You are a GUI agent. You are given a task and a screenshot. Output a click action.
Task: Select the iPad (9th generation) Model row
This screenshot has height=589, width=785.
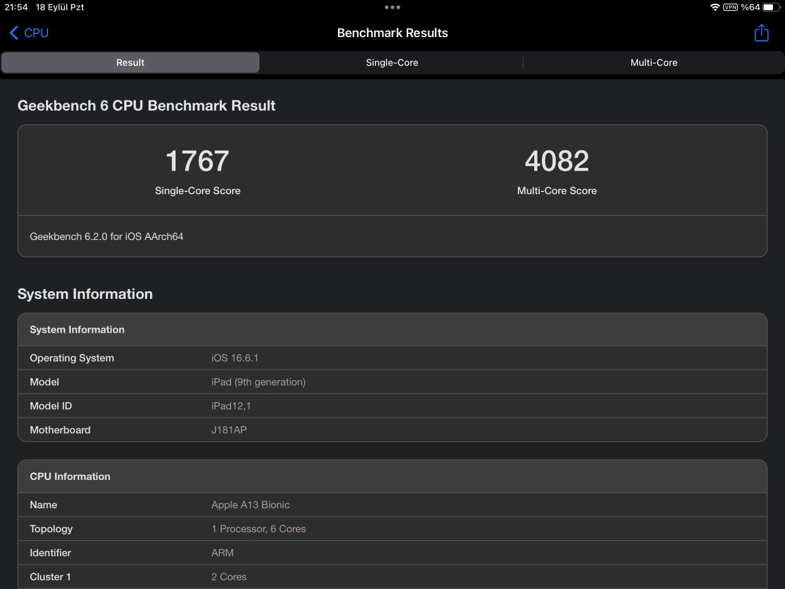(x=392, y=382)
